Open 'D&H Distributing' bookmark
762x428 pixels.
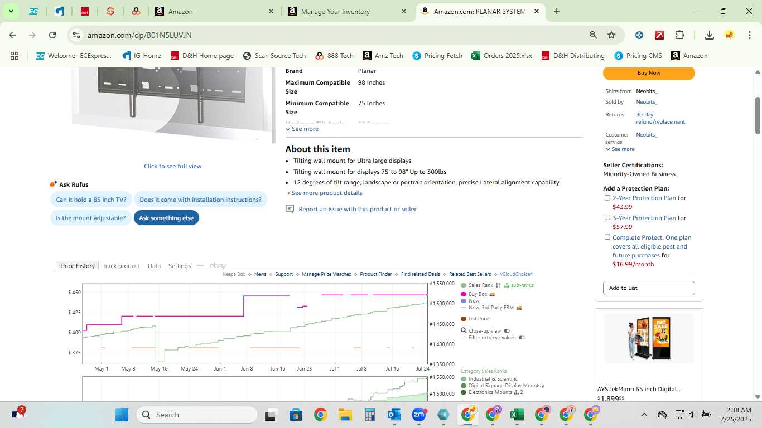click(573, 56)
